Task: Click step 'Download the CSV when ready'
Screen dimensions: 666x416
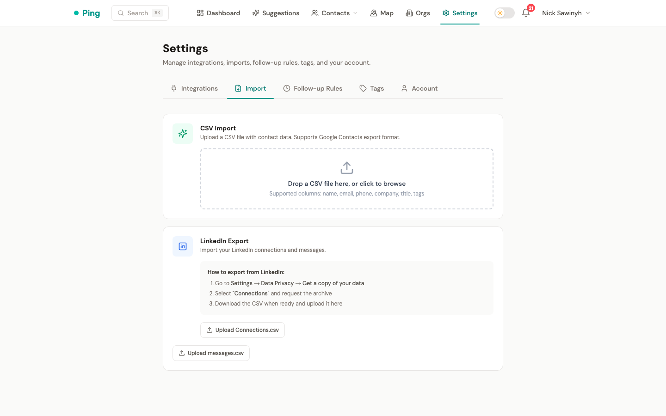Action: [276, 304]
